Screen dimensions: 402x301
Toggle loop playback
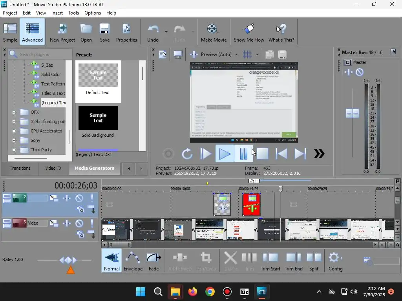tap(187, 154)
